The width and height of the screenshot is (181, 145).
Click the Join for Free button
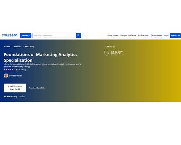(x=175, y=36)
